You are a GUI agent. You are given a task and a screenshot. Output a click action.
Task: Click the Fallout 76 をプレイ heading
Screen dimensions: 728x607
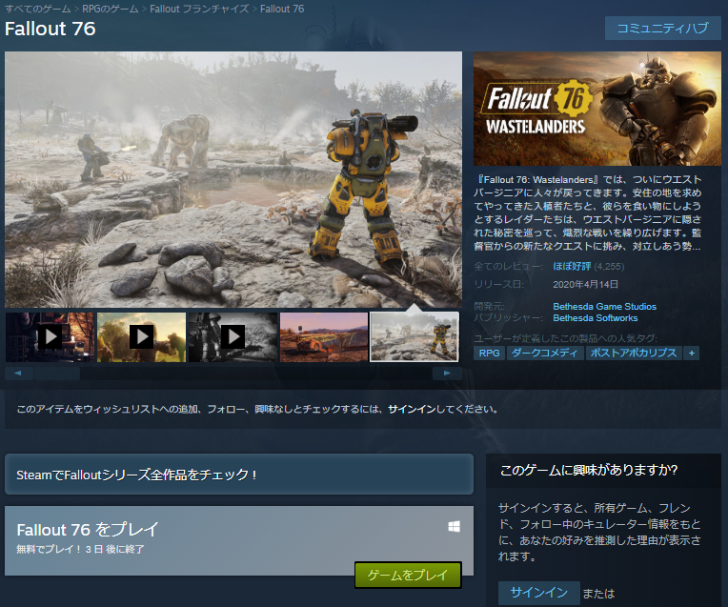pyautogui.click(x=88, y=529)
